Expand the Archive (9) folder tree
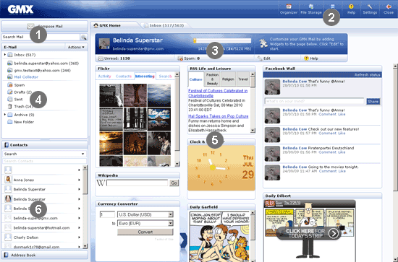The width and height of the screenshot is (398, 262). pyautogui.click(x=5, y=115)
